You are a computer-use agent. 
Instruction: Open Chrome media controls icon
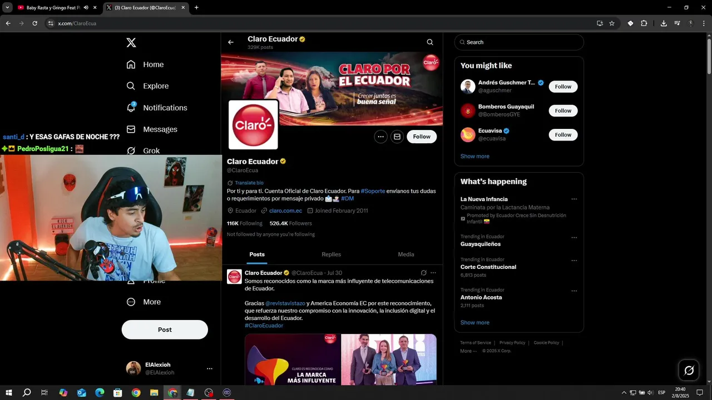pyautogui.click(x=677, y=23)
